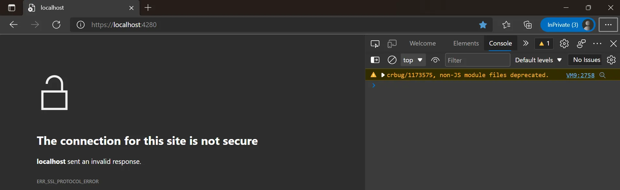620x190 pixels.
Task: Open the VM9:2758 source link
Action: click(x=580, y=75)
